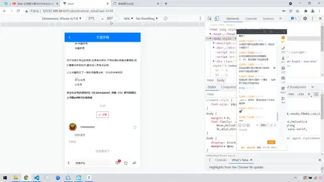Click the back arrow in blue article header
Viewport: 324px width, 182px height.
(70, 37)
